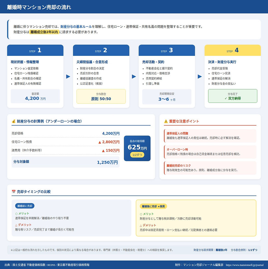
Task: Click the green circle icon next to メリット under 離婚後に売却
Action: [141, 214]
